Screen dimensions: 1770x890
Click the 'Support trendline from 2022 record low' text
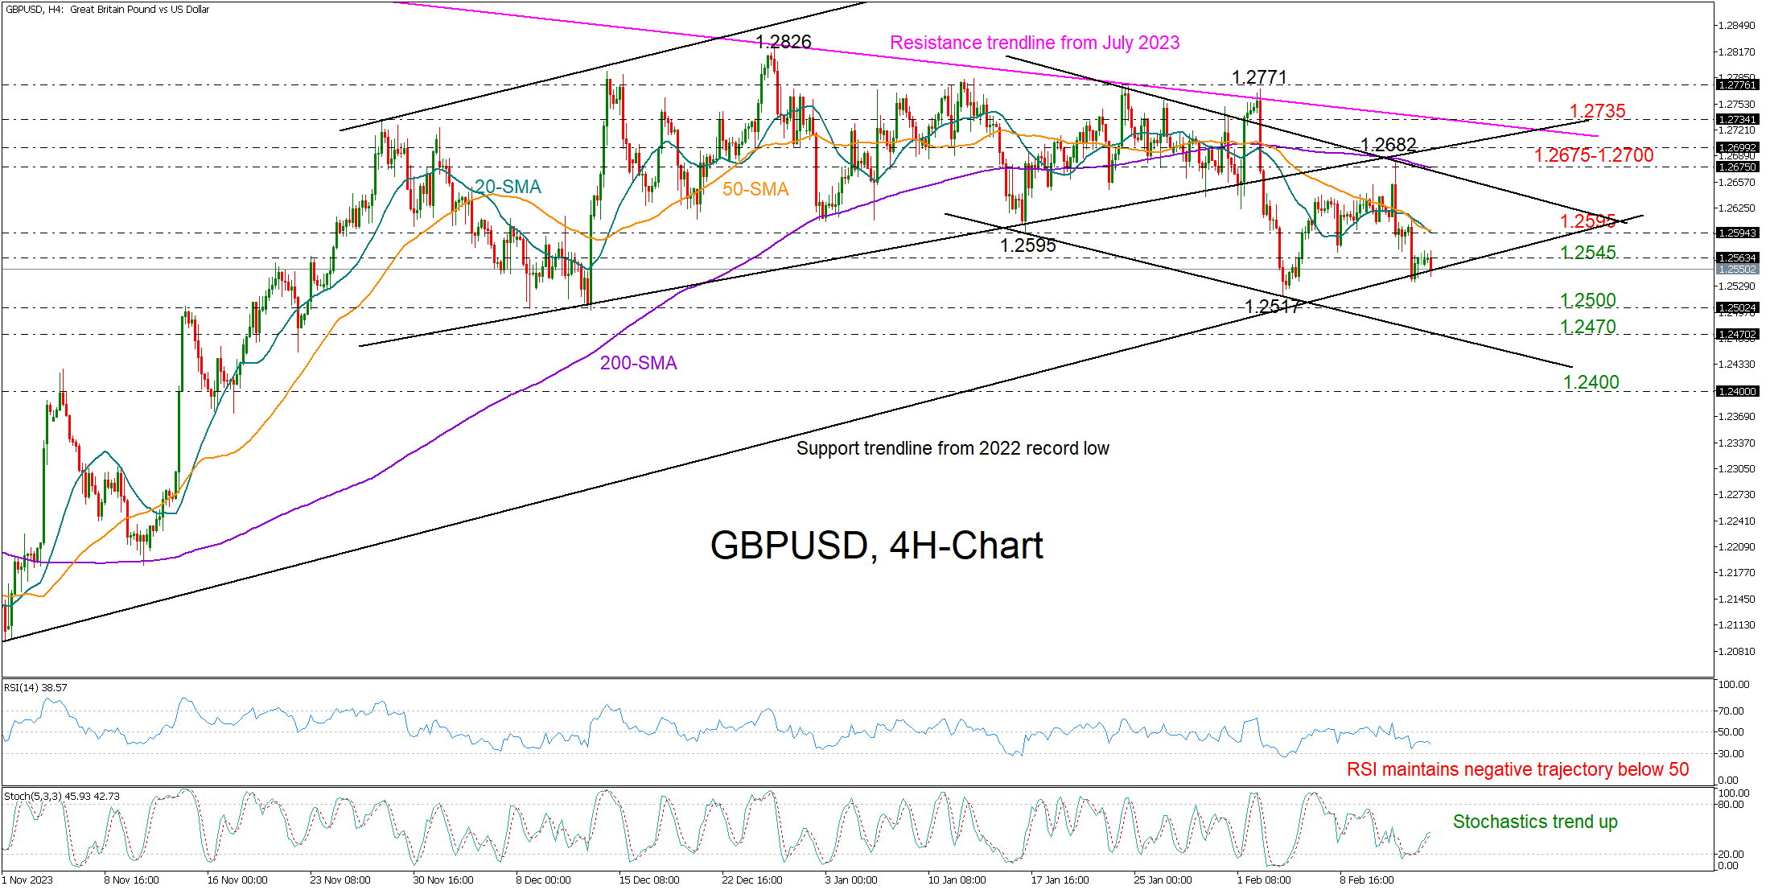tap(952, 448)
